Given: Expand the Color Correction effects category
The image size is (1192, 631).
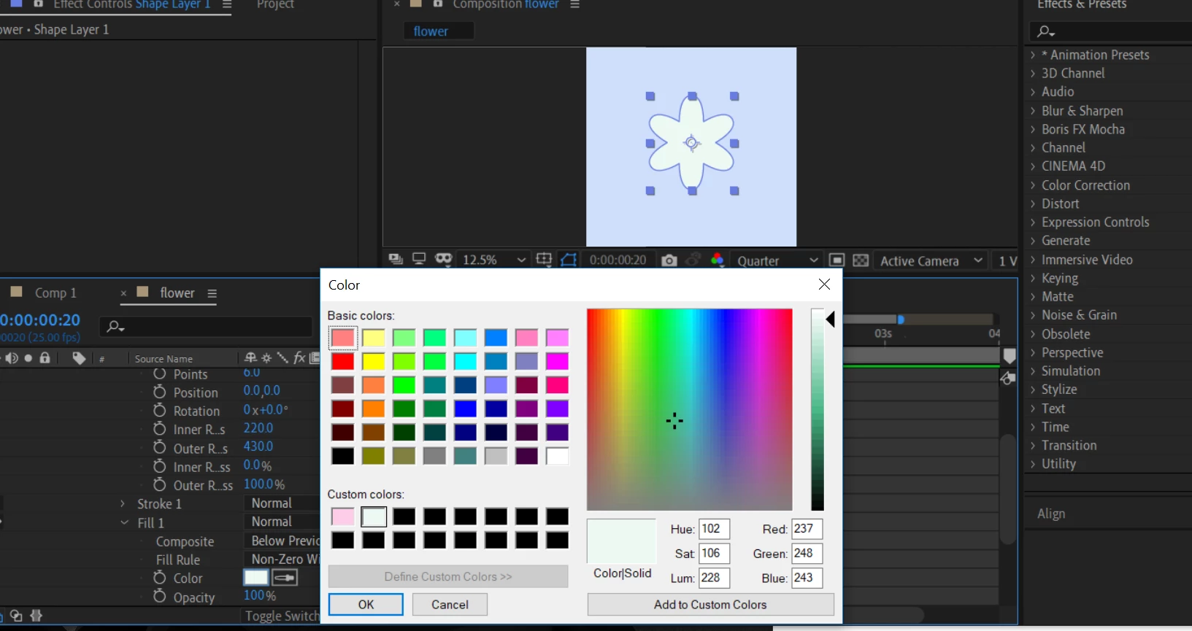Looking at the screenshot, I should point(1033,185).
